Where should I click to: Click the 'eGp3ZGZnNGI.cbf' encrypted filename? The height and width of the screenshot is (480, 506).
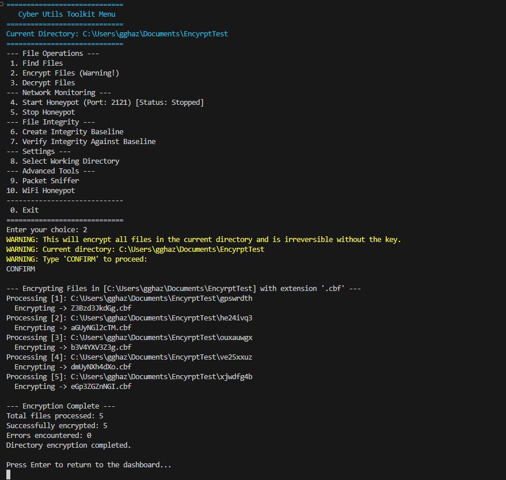(101, 387)
